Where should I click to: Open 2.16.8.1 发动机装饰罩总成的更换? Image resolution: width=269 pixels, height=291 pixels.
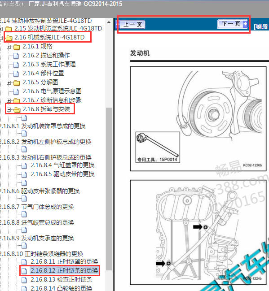pos(43,126)
